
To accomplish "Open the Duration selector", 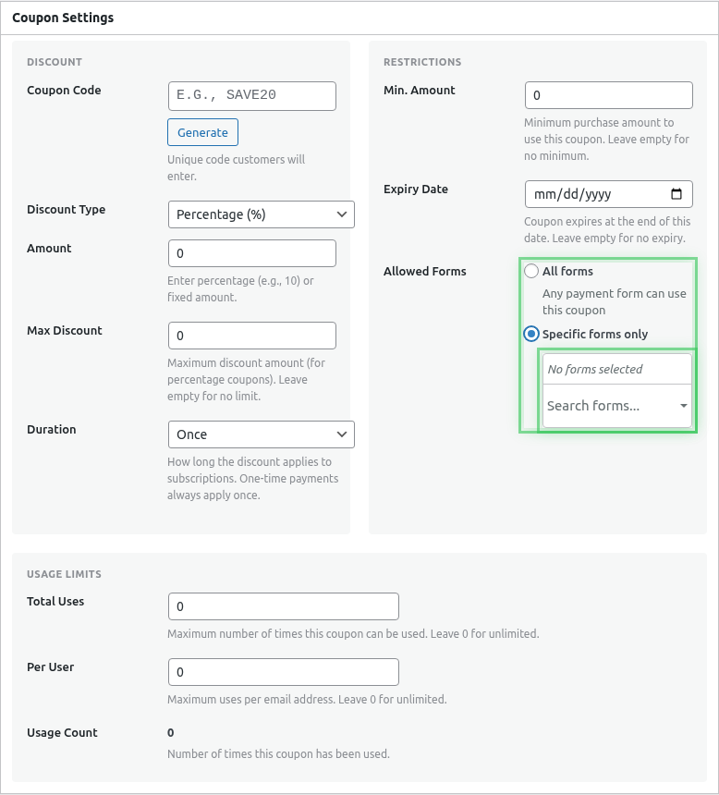I will [261, 434].
